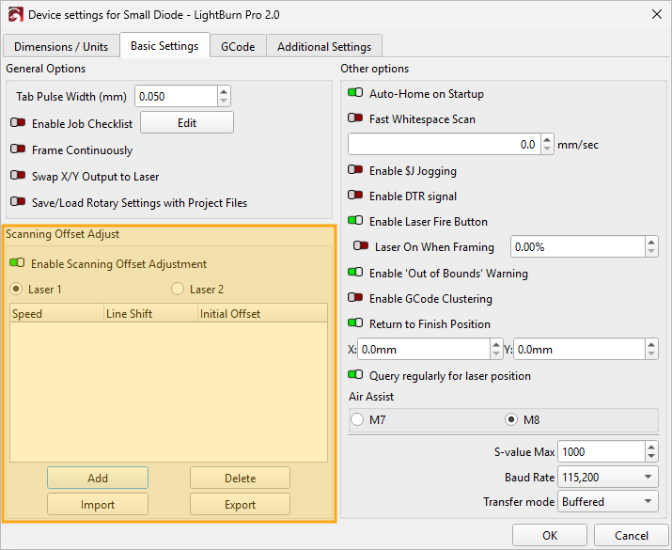672x550 pixels.
Task: Click the Edit job checklist button
Action: click(187, 123)
